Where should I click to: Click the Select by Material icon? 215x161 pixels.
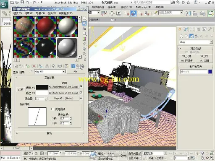coord(84,54)
